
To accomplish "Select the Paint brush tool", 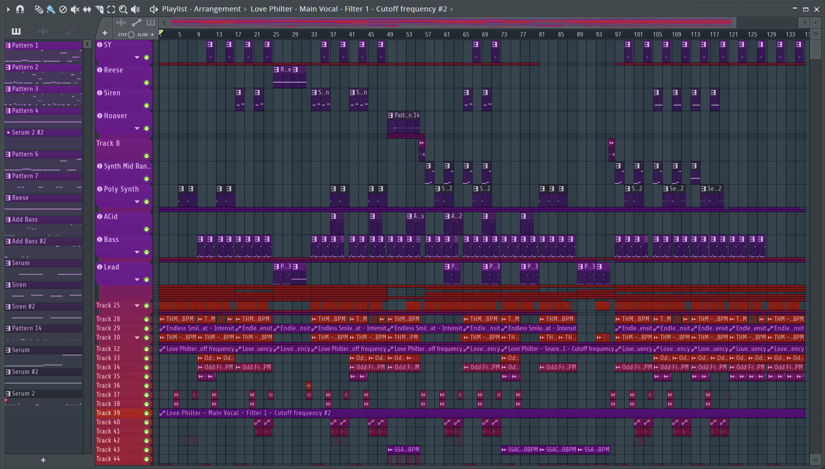I will [51, 9].
